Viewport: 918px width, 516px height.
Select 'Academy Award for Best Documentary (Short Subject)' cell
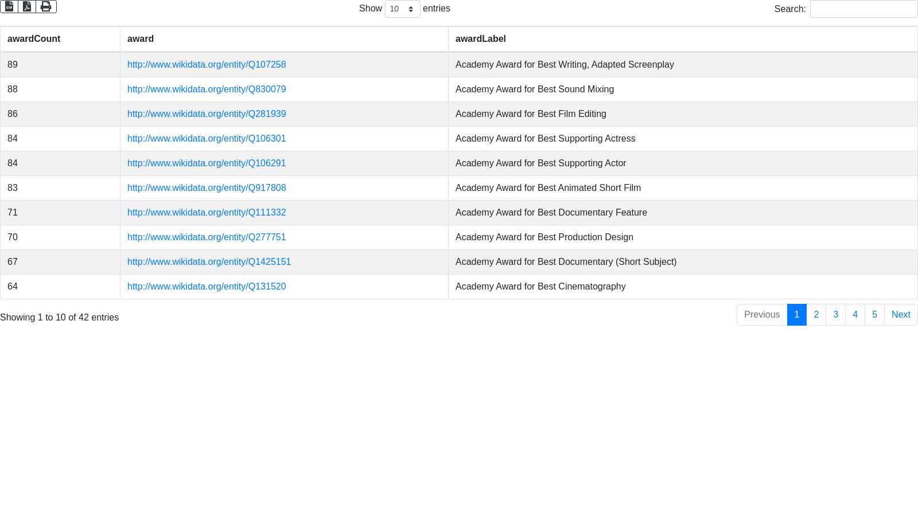point(683,262)
